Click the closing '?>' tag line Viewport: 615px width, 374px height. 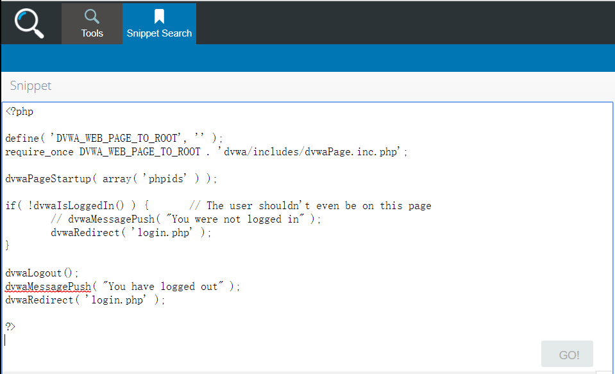coord(10,327)
